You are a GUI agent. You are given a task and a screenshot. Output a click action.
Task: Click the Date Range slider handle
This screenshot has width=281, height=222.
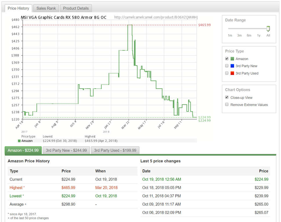point(268,29)
